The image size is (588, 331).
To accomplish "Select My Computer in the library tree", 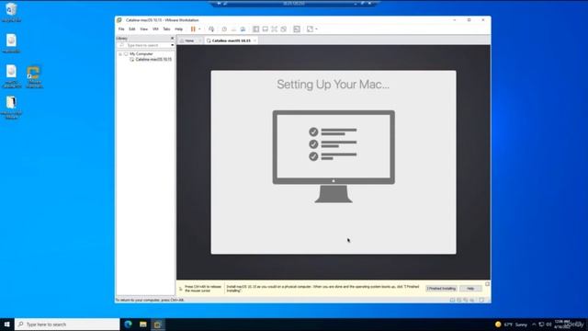I will pyautogui.click(x=141, y=54).
